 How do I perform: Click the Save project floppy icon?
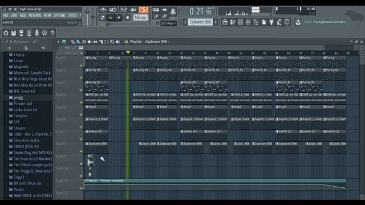(x=14, y=33)
